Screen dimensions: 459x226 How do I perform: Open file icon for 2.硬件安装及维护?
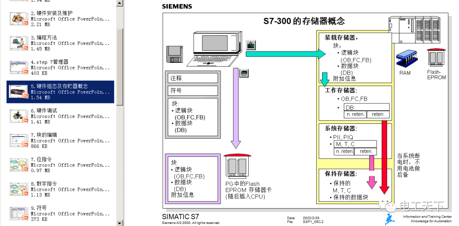pyautogui.click(x=19, y=19)
